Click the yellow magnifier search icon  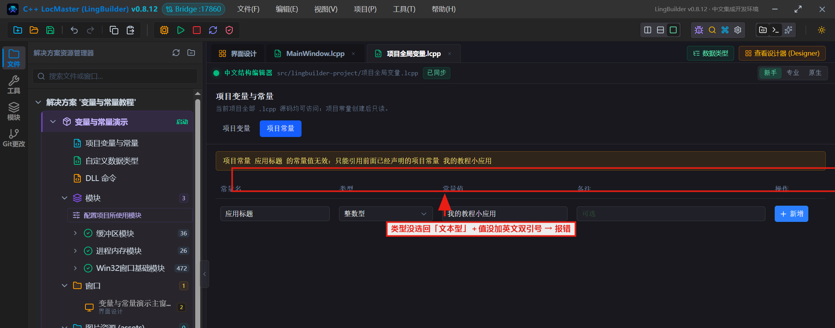pyautogui.click(x=712, y=30)
